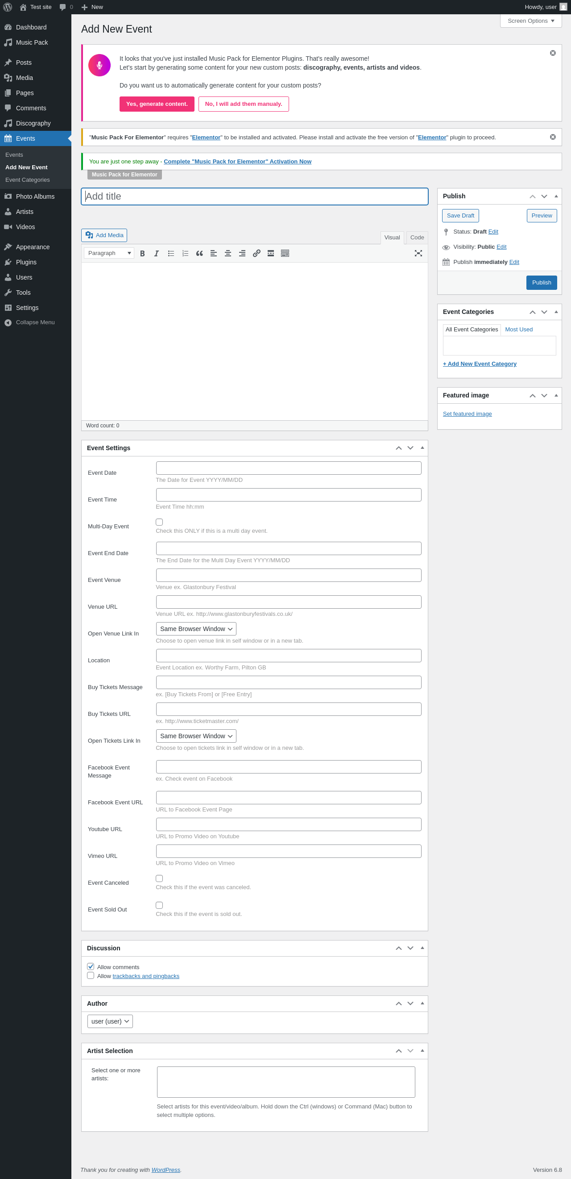Screen dimensions: 571x1179
Task: Open Plugins menu item
Action: [x=36, y=262]
